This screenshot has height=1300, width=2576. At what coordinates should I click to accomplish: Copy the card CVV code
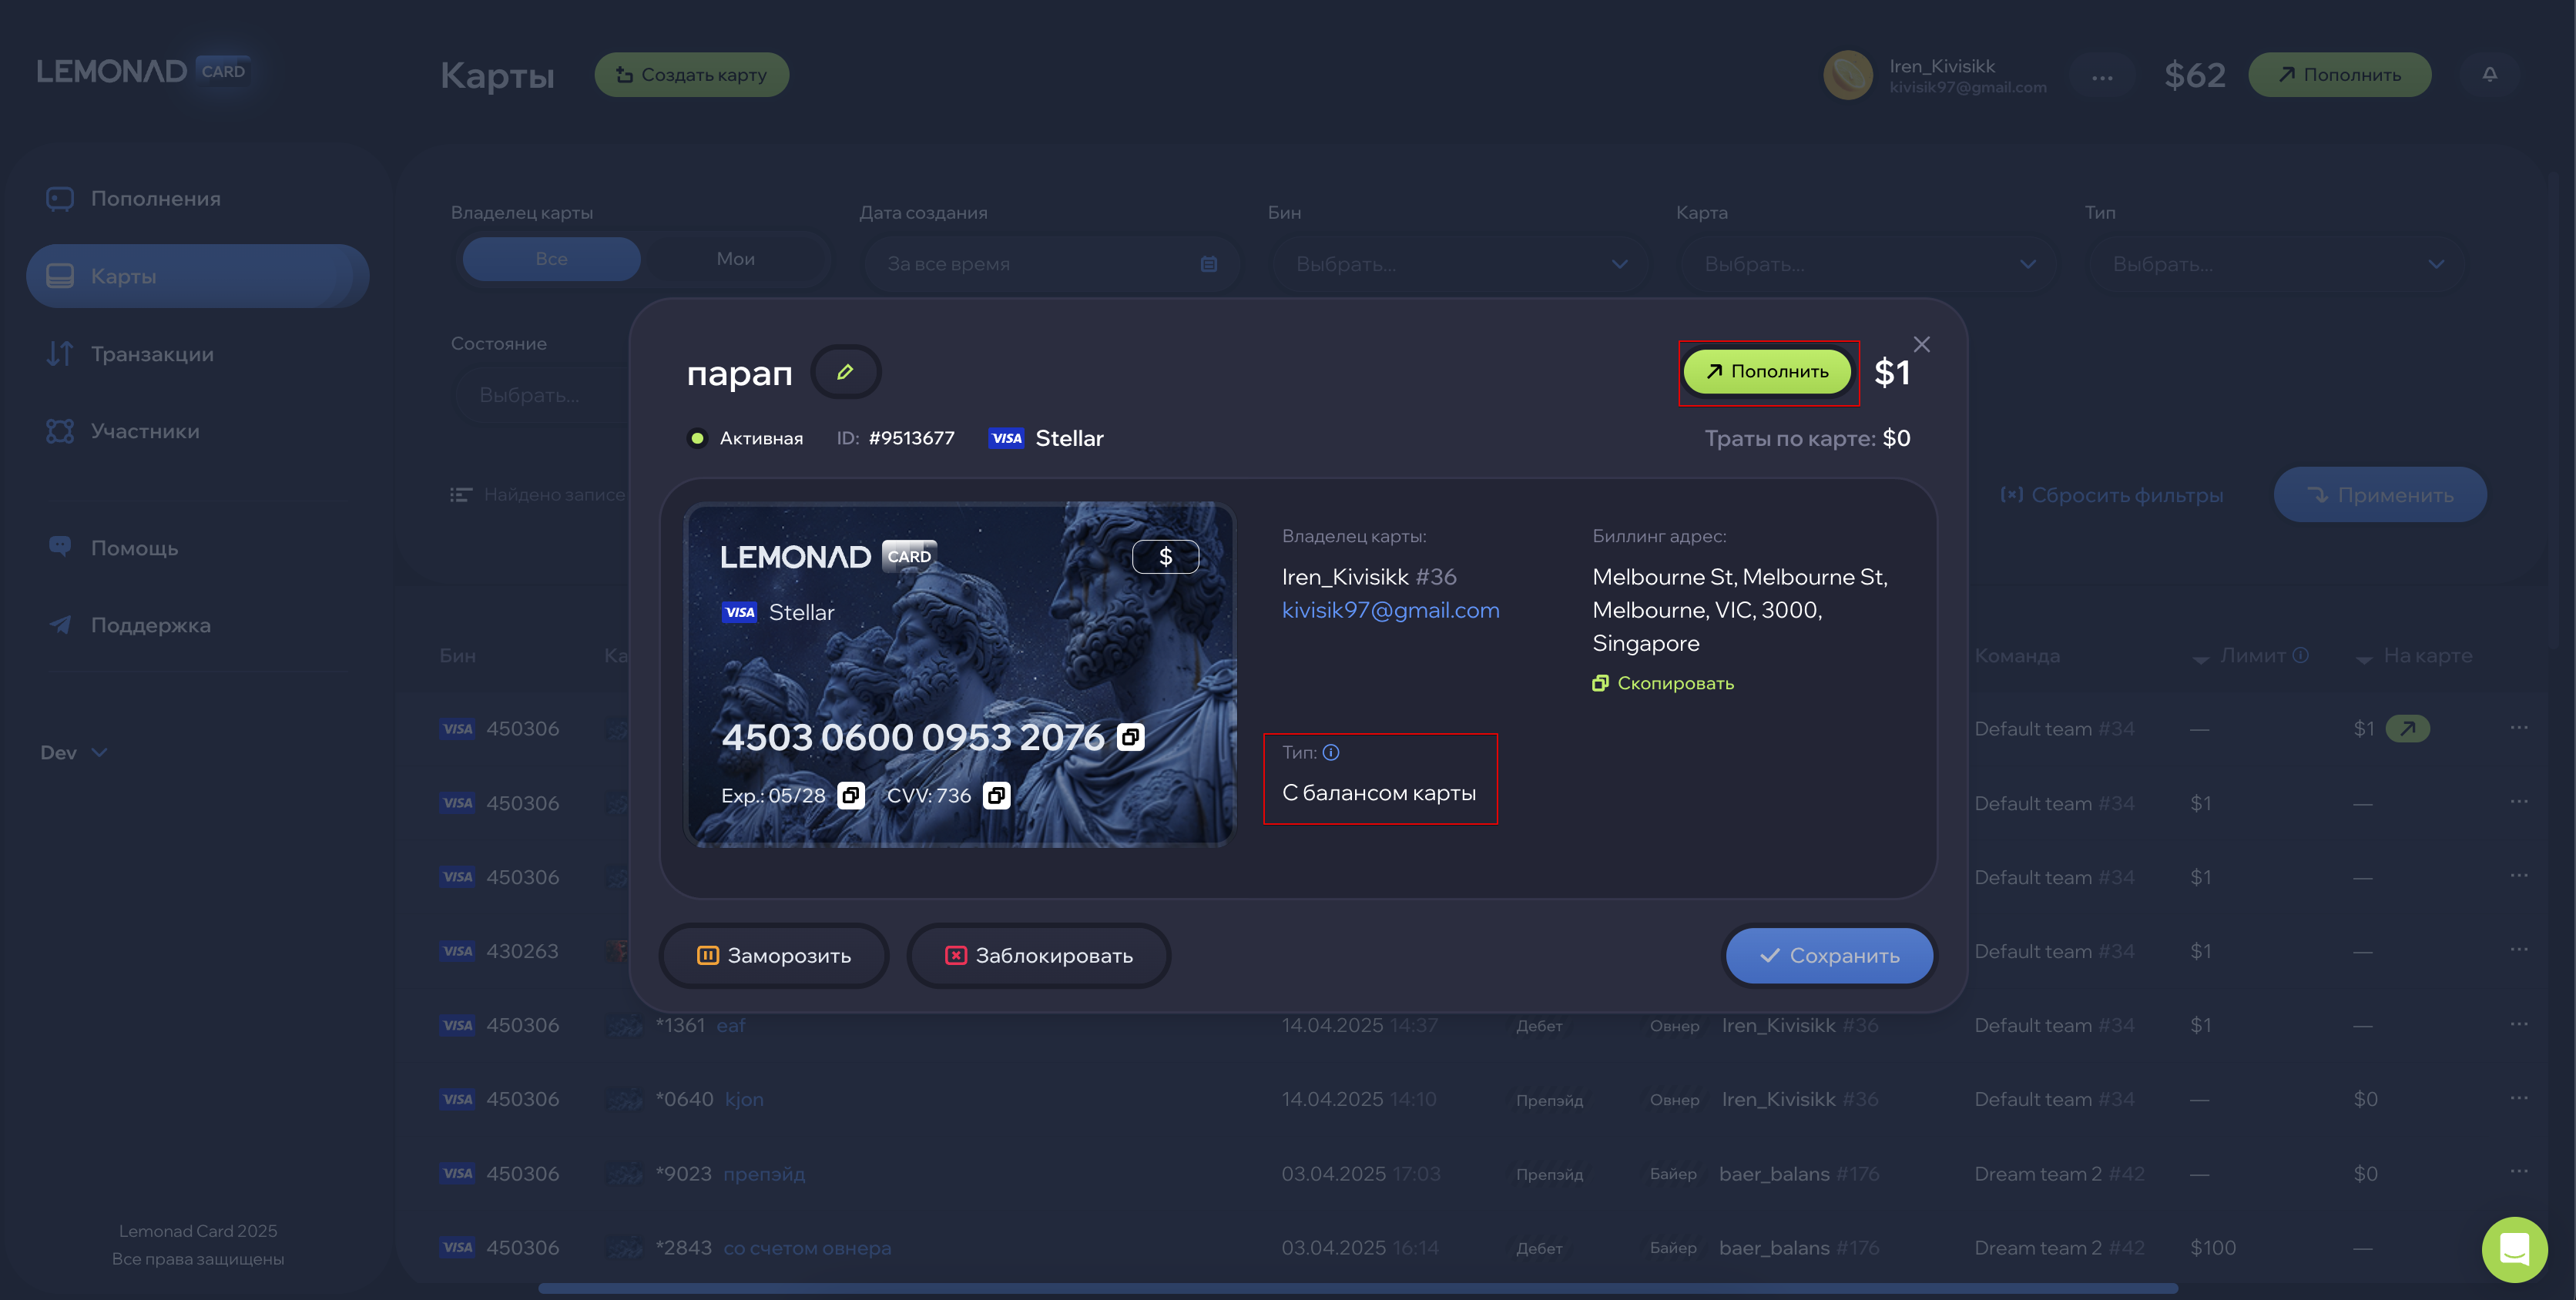pos(996,795)
